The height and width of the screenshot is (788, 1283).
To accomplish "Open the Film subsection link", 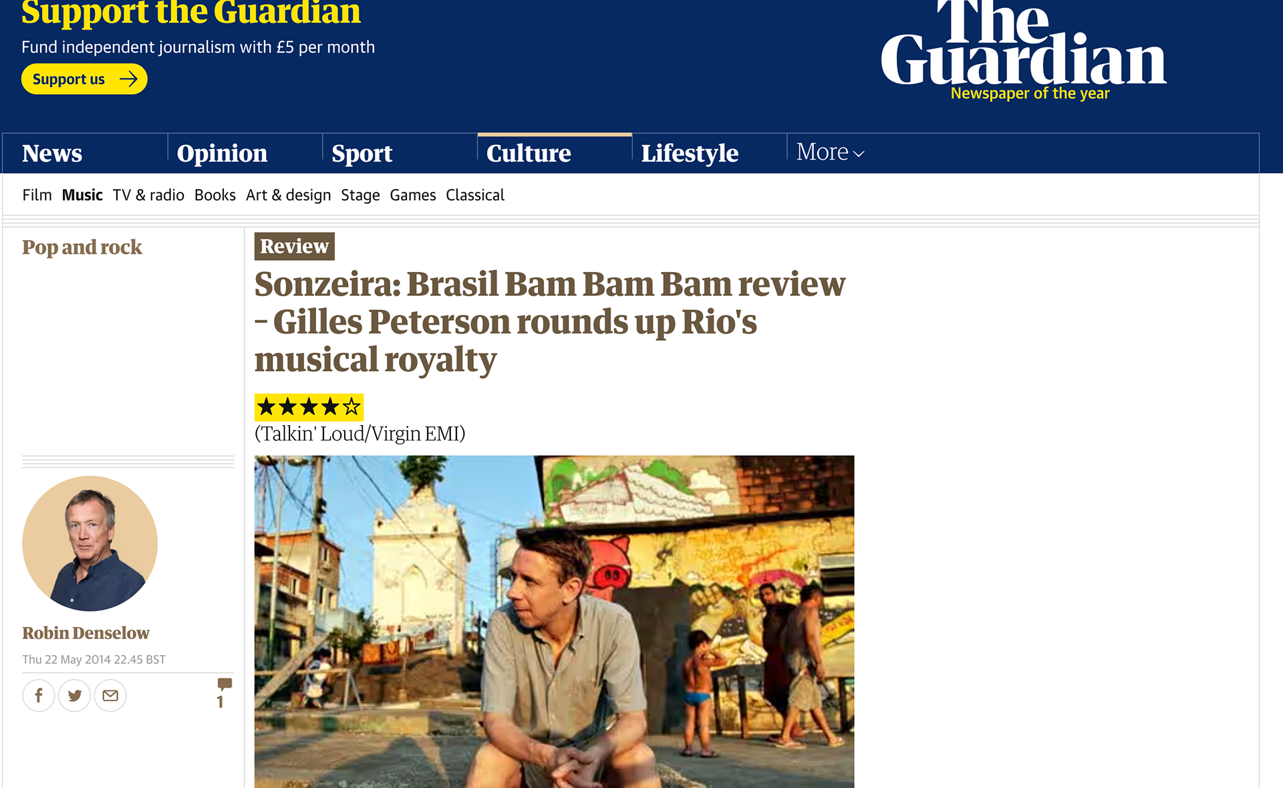I will click(x=37, y=195).
